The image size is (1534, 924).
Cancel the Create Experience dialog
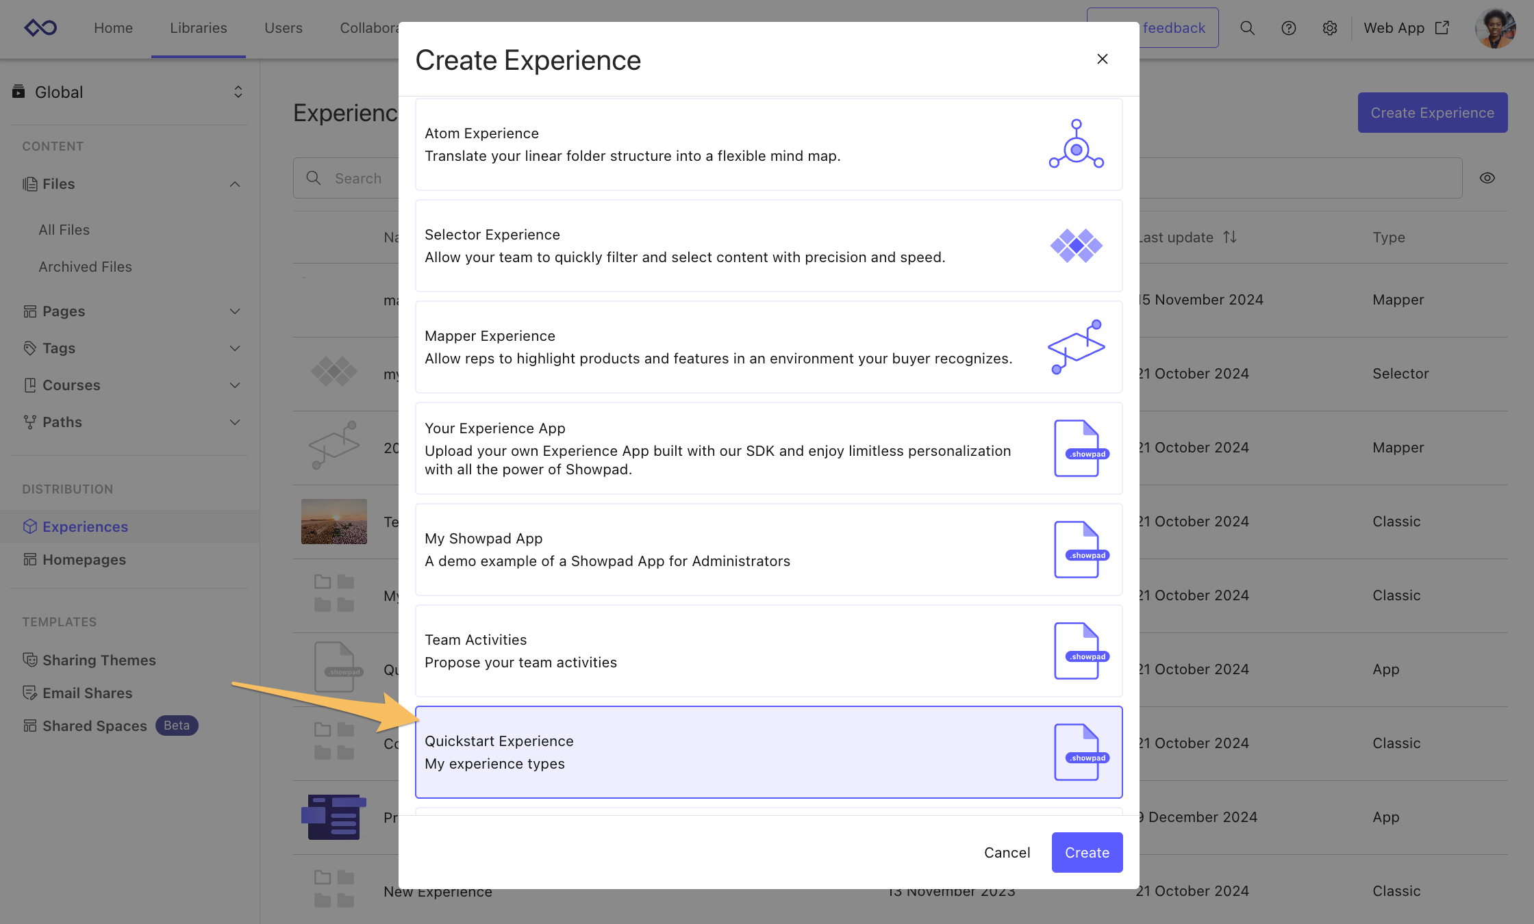coord(1007,852)
